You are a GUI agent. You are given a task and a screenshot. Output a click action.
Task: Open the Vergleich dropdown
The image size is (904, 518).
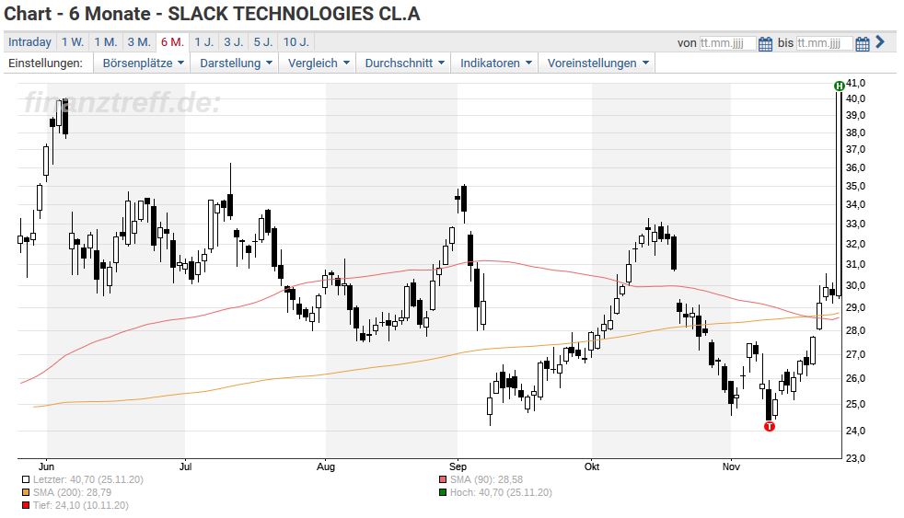(319, 63)
